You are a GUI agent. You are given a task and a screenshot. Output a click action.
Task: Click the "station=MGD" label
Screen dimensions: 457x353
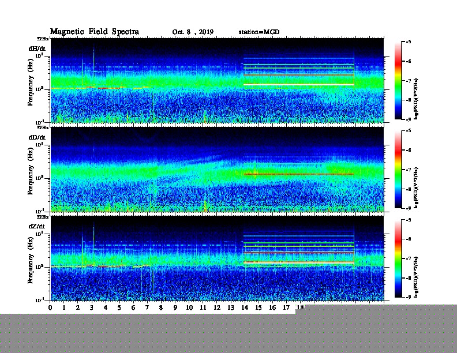[259, 32]
